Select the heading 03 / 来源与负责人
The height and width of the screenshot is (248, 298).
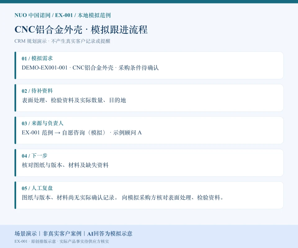[x=43, y=123]
